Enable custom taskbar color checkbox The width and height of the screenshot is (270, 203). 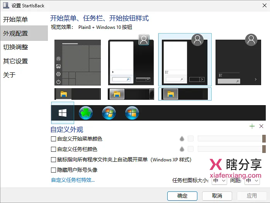click(x=53, y=149)
